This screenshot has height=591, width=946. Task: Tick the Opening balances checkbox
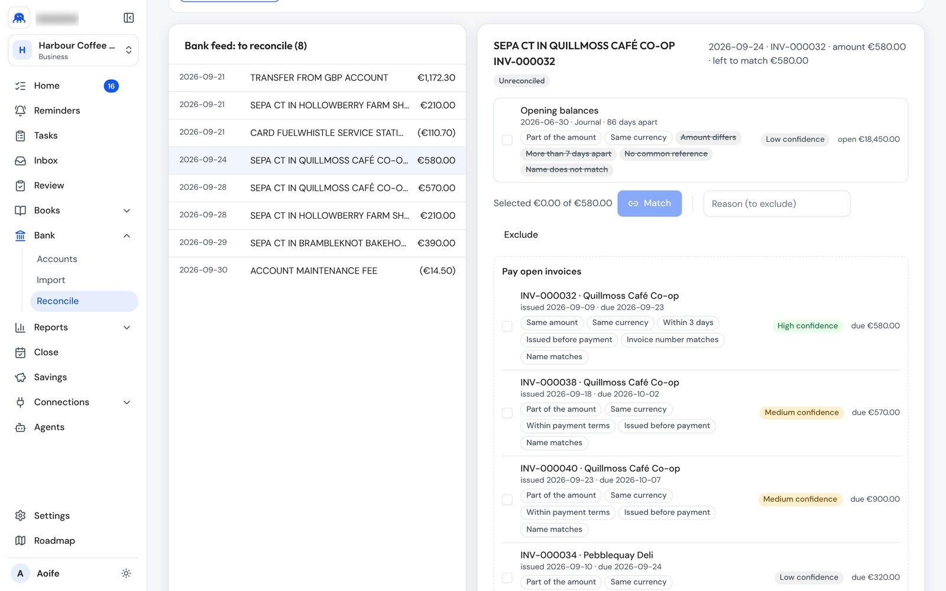(507, 140)
